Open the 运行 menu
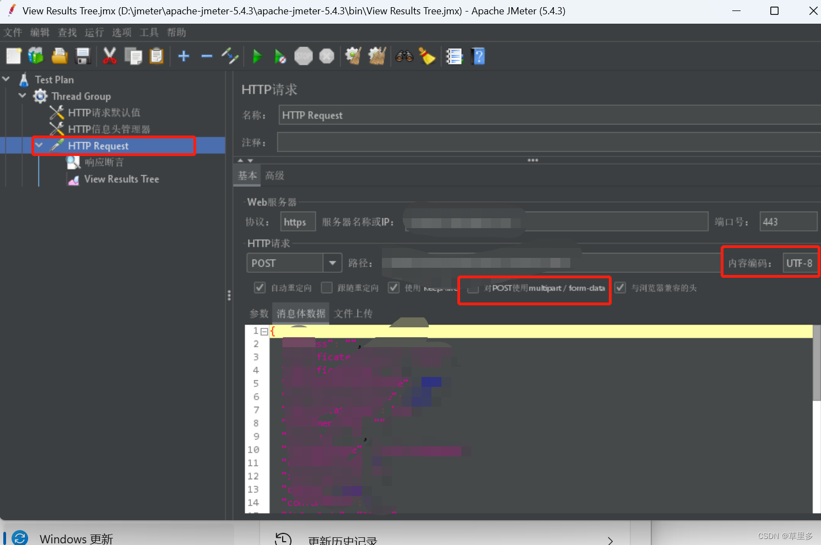Image resolution: width=821 pixels, height=545 pixels. (x=94, y=33)
